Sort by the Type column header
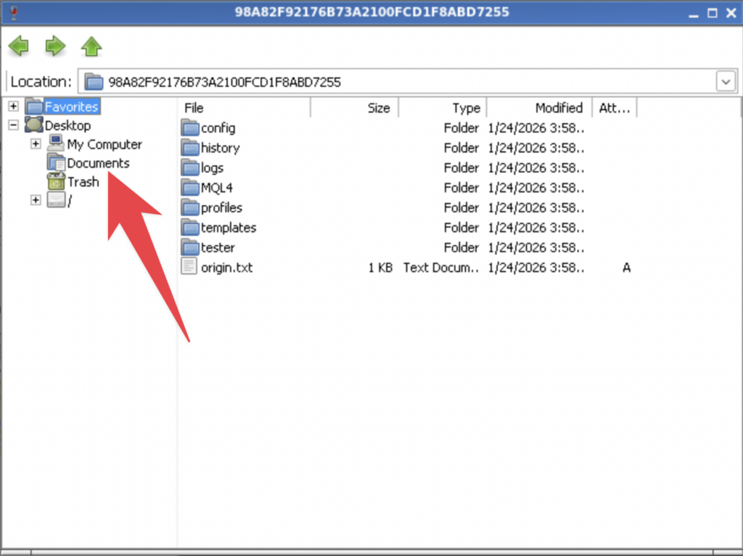The height and width of the screenshot is (556, 743). click(x=442, y=108)
